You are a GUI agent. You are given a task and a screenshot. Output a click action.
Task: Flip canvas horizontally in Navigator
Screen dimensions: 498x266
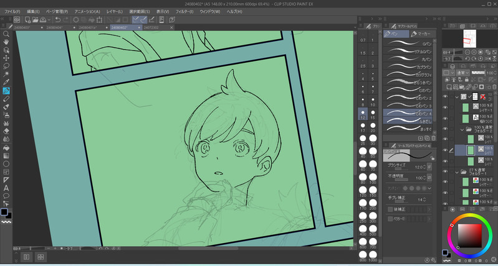pyautogui.click(x=487, y=59)
